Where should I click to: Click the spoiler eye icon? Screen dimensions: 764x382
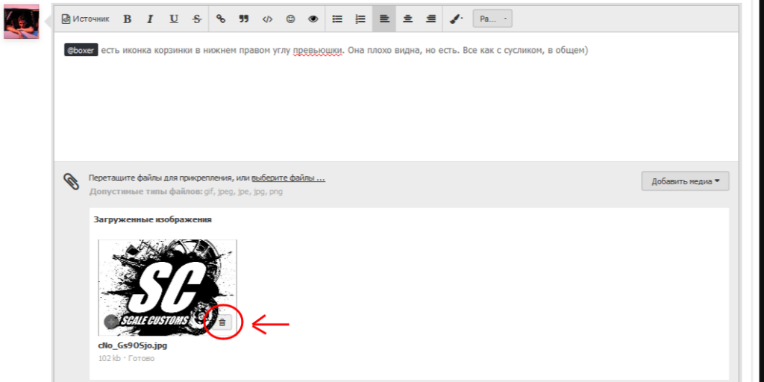tap(313, 19)
